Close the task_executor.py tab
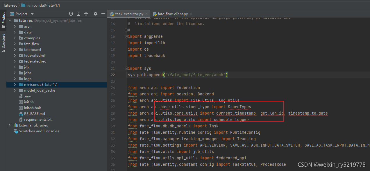 (x=146, y=14)
